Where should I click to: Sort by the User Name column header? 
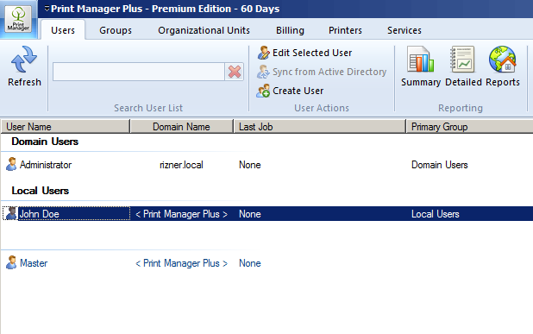point(66,127)
